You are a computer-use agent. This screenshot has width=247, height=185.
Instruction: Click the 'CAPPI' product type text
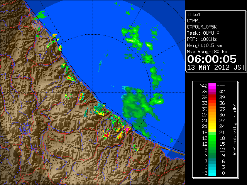(193, 21)
